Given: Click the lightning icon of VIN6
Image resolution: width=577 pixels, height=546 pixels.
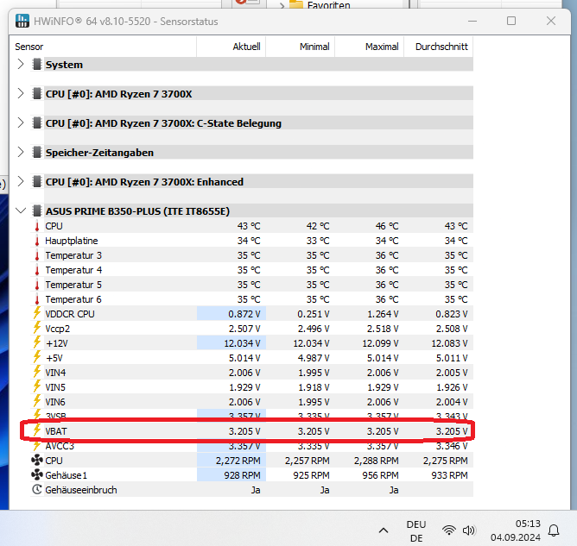Looking at the screenshot, I should tap(37, 402).
